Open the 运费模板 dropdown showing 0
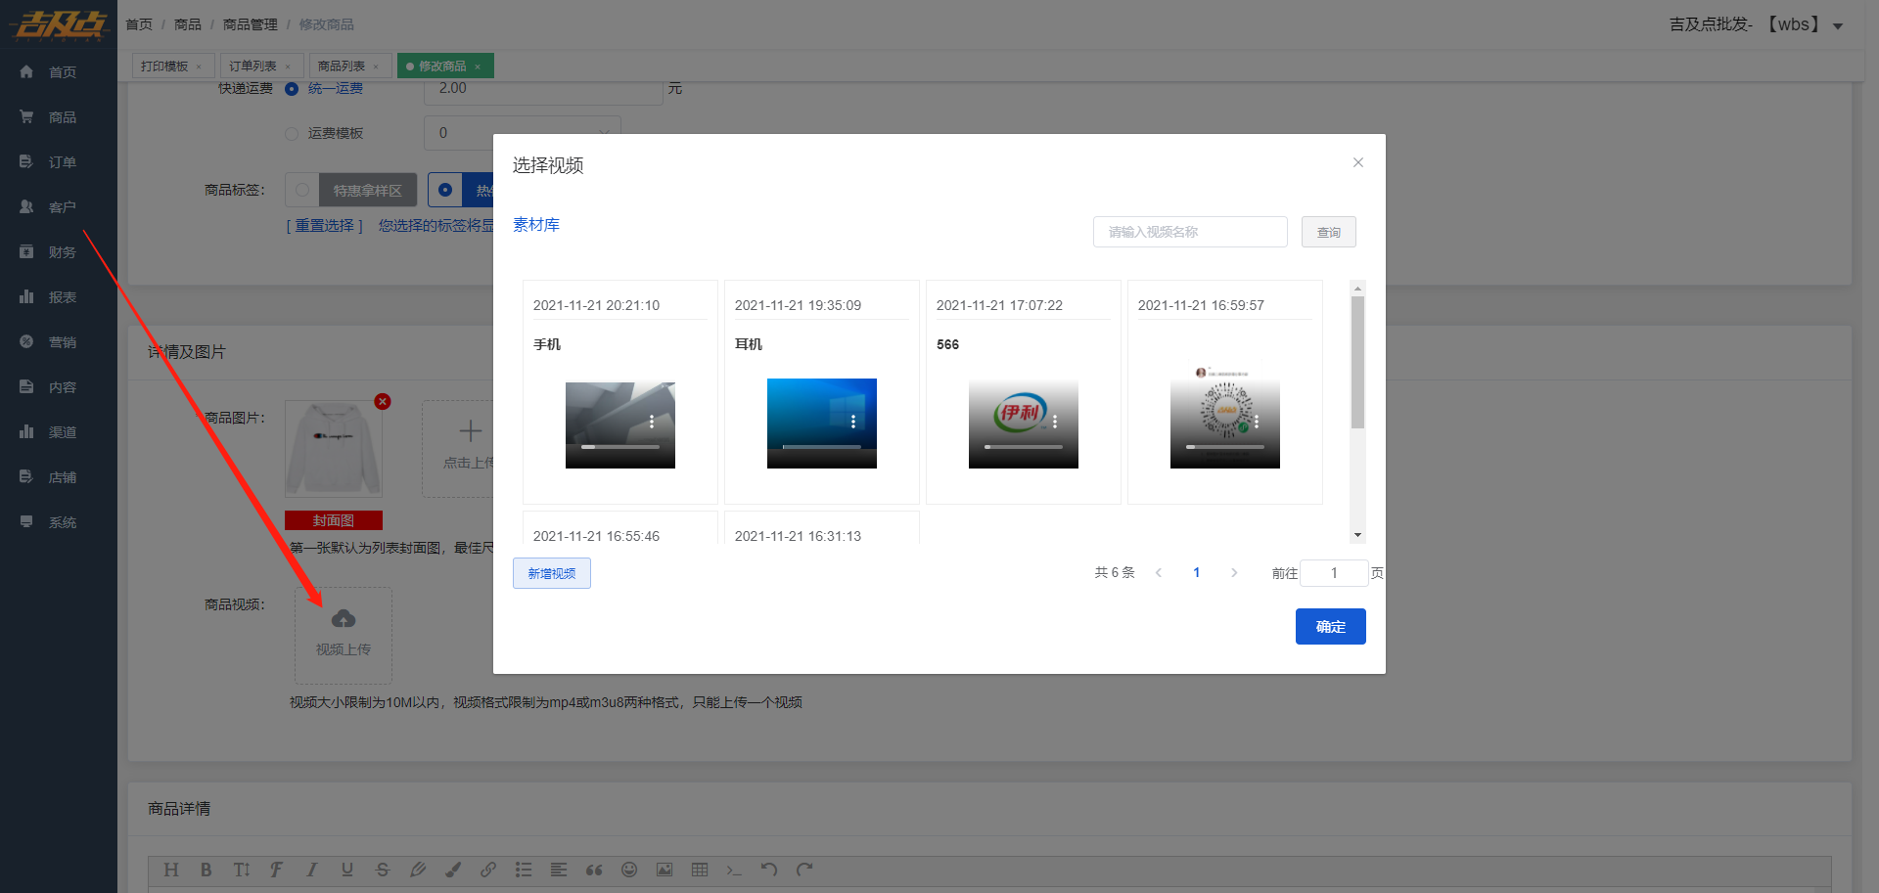 click(523, 133)
